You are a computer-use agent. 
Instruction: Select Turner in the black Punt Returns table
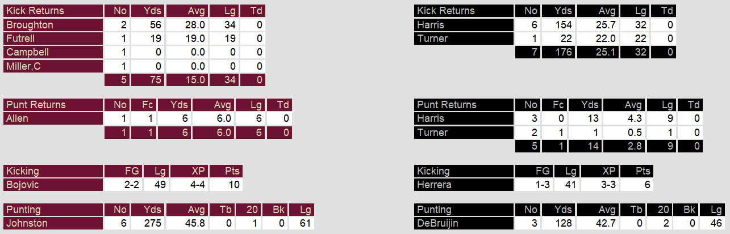(464, 133)
